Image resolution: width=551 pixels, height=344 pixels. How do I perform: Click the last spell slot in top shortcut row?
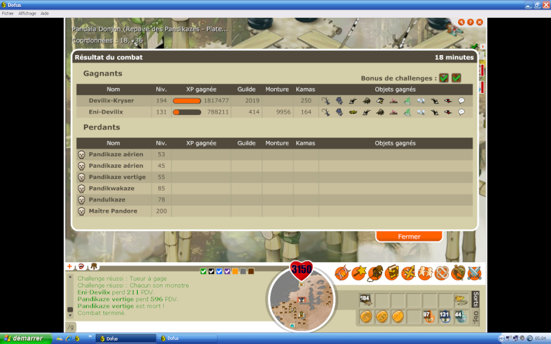click(461, 300)
